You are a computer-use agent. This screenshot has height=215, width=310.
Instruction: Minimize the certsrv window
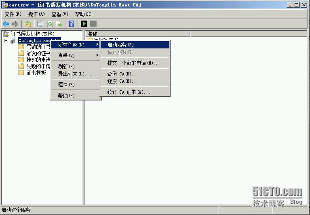tap(290, 5)
